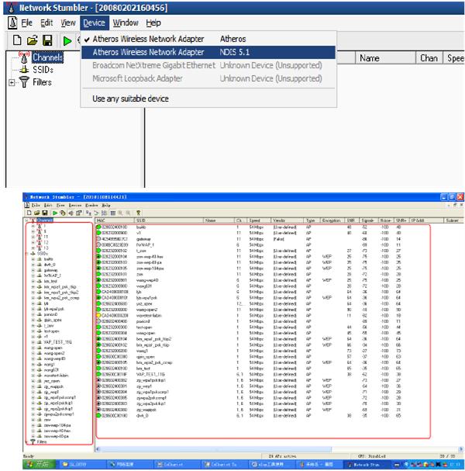Screen dimensions: 465x471
Task: Open the Window menu
Action: pyautogui.click(x=126, y=23)
